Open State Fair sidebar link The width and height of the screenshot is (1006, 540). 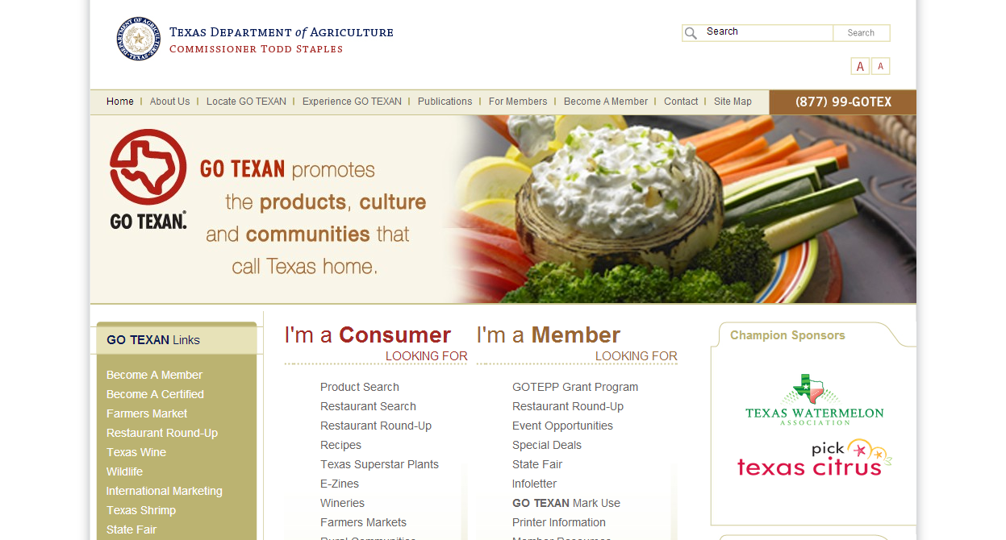pyautogui.click(x=131, y=530)
